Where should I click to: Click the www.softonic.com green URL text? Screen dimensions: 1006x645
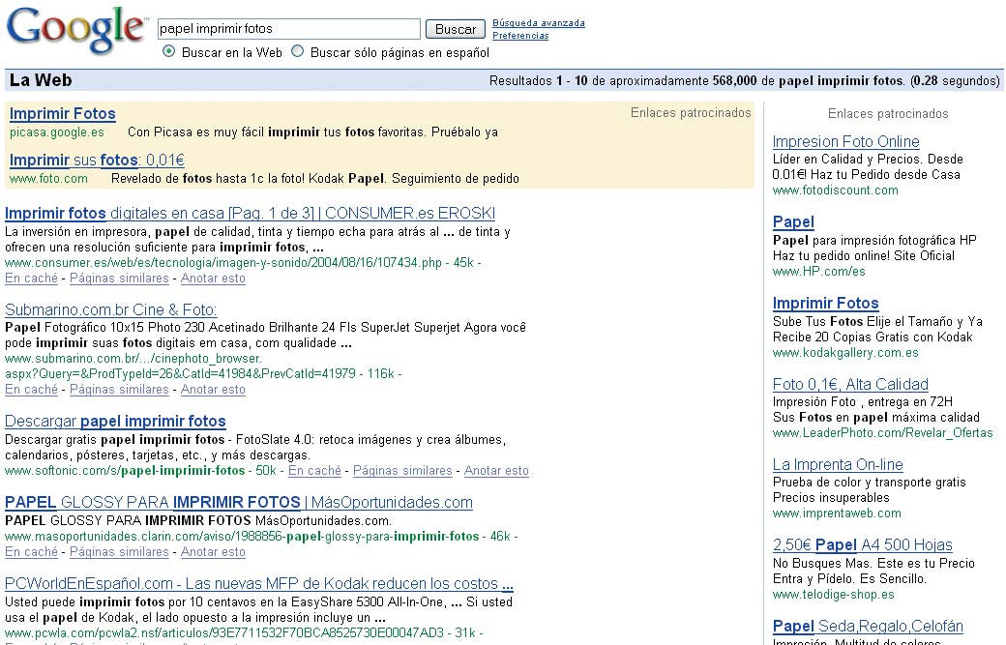click(125, 471)
